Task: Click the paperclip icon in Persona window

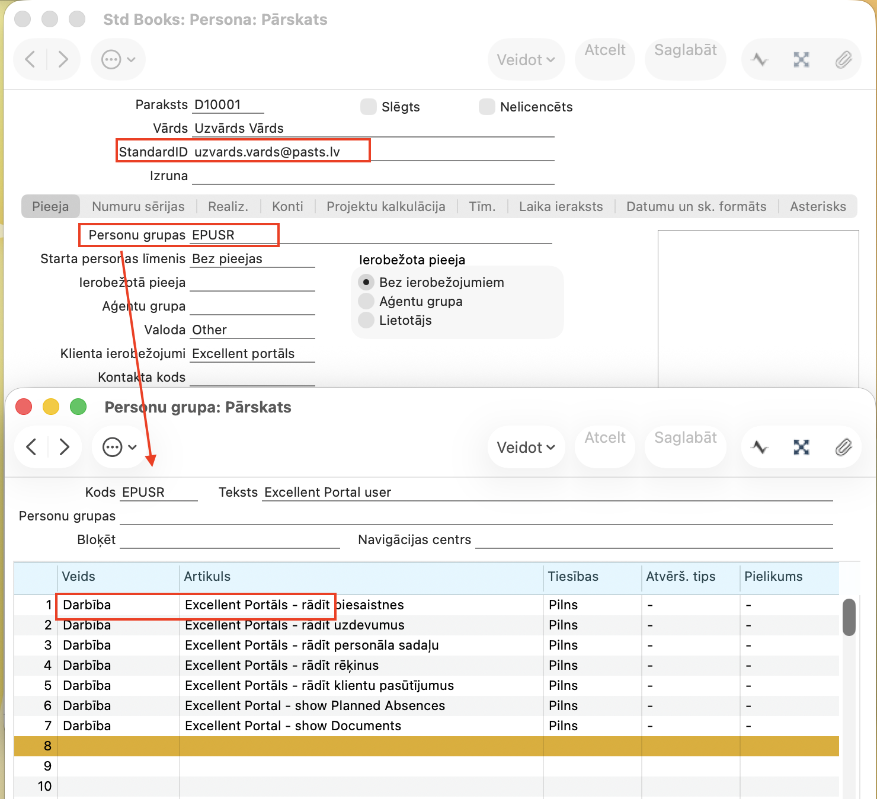Action: pyautogui.click(x=843, y=59)
